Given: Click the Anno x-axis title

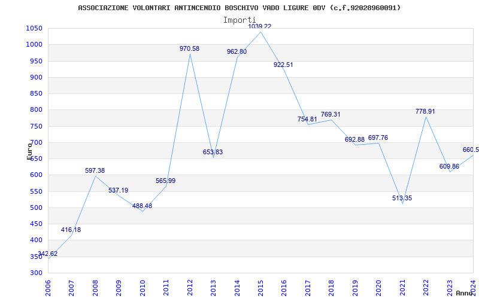Looking at the screenshot, I should [465, 293].
